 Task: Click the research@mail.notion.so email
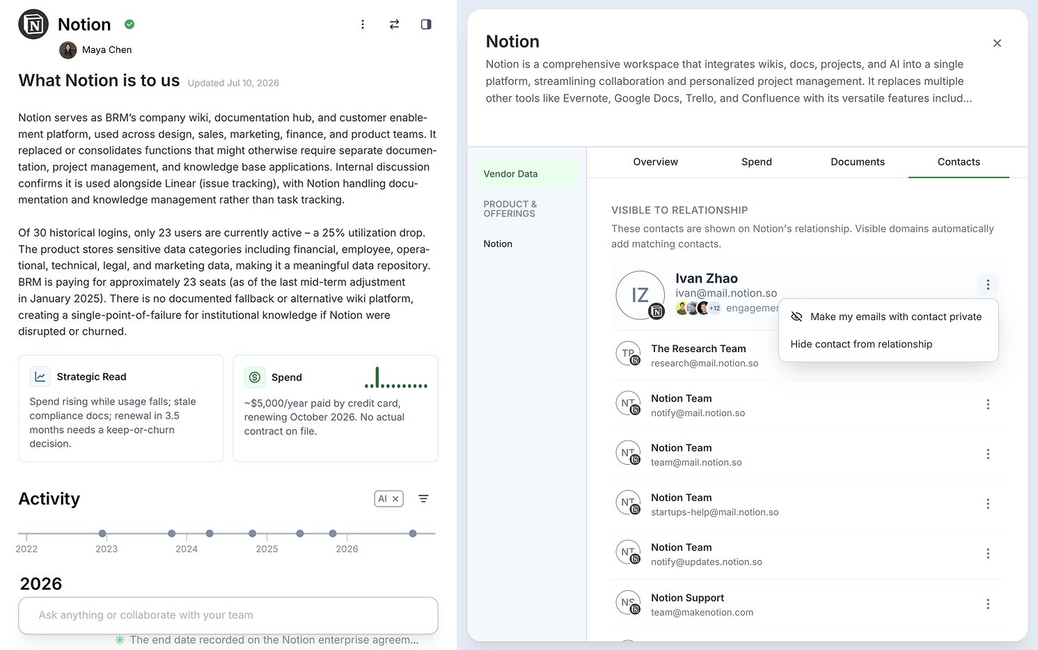[705, 363]
